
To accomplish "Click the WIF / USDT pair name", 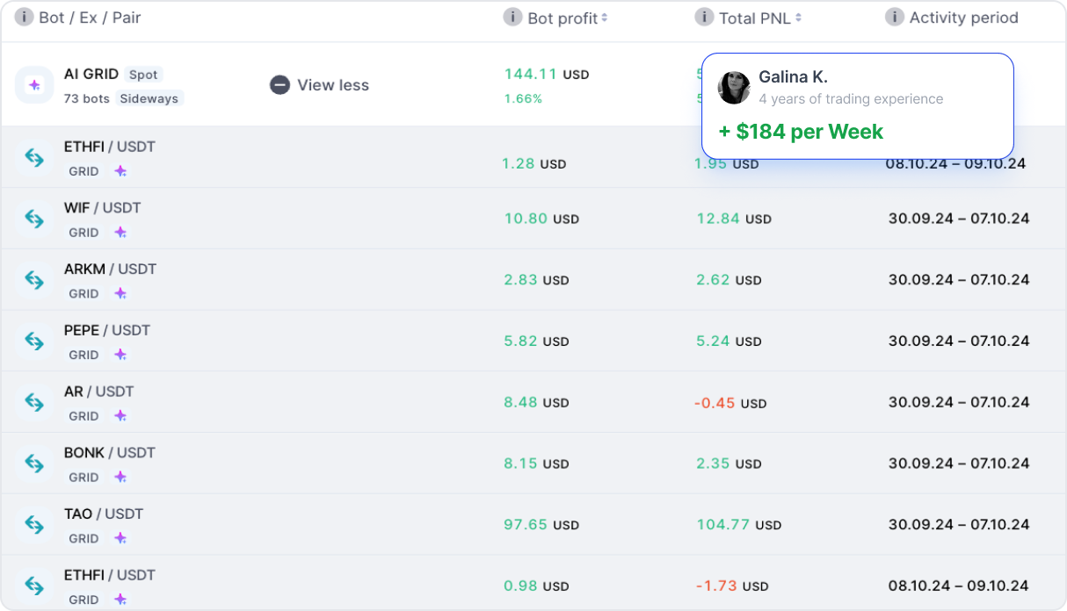I will (x=103, y=208).
